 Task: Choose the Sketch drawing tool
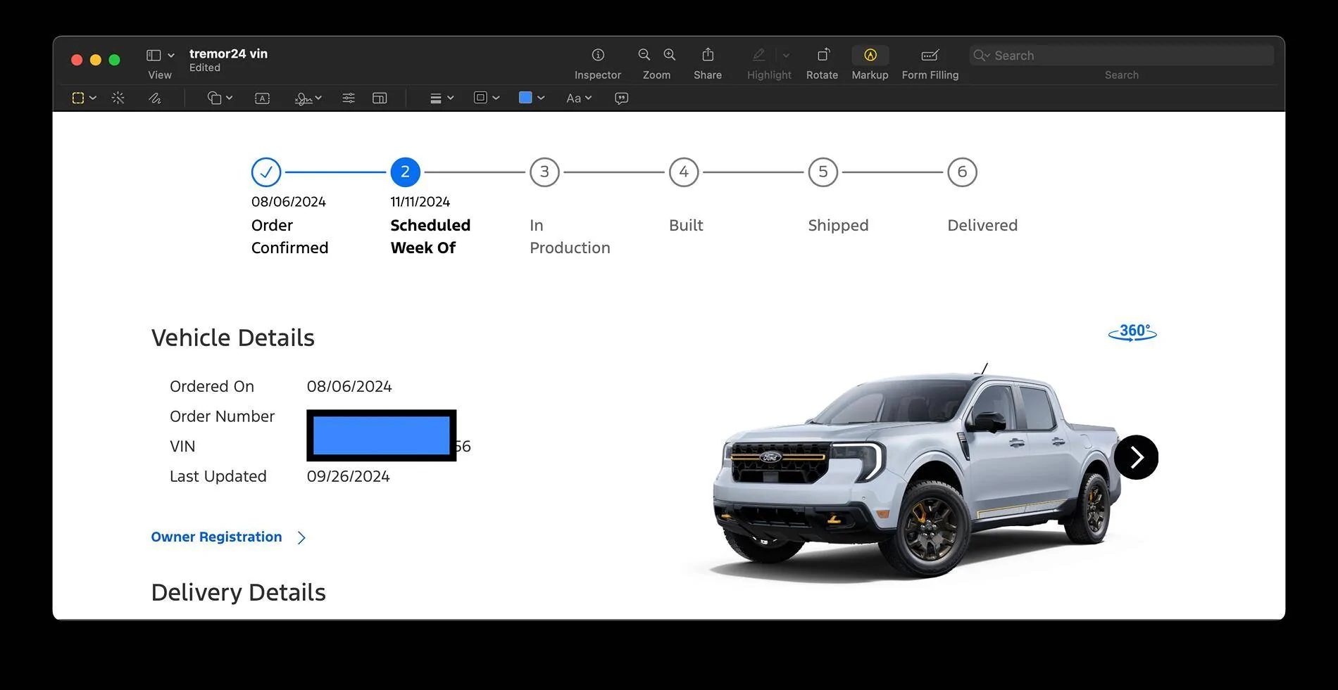(155, 98)
